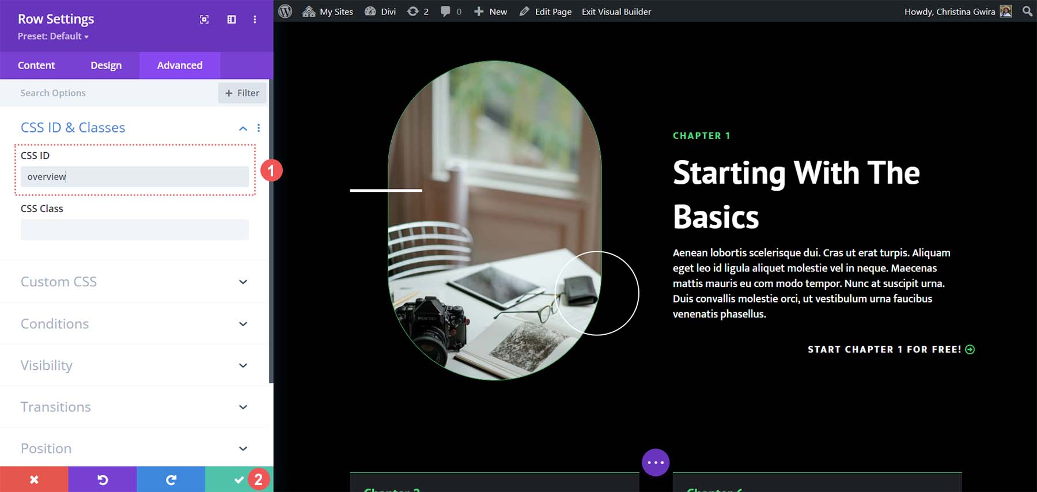Image resolution: width=1037 pixels, height=492 pixels.
Task: Click the red discard changes X button
Action: click(x=34, y=479)
